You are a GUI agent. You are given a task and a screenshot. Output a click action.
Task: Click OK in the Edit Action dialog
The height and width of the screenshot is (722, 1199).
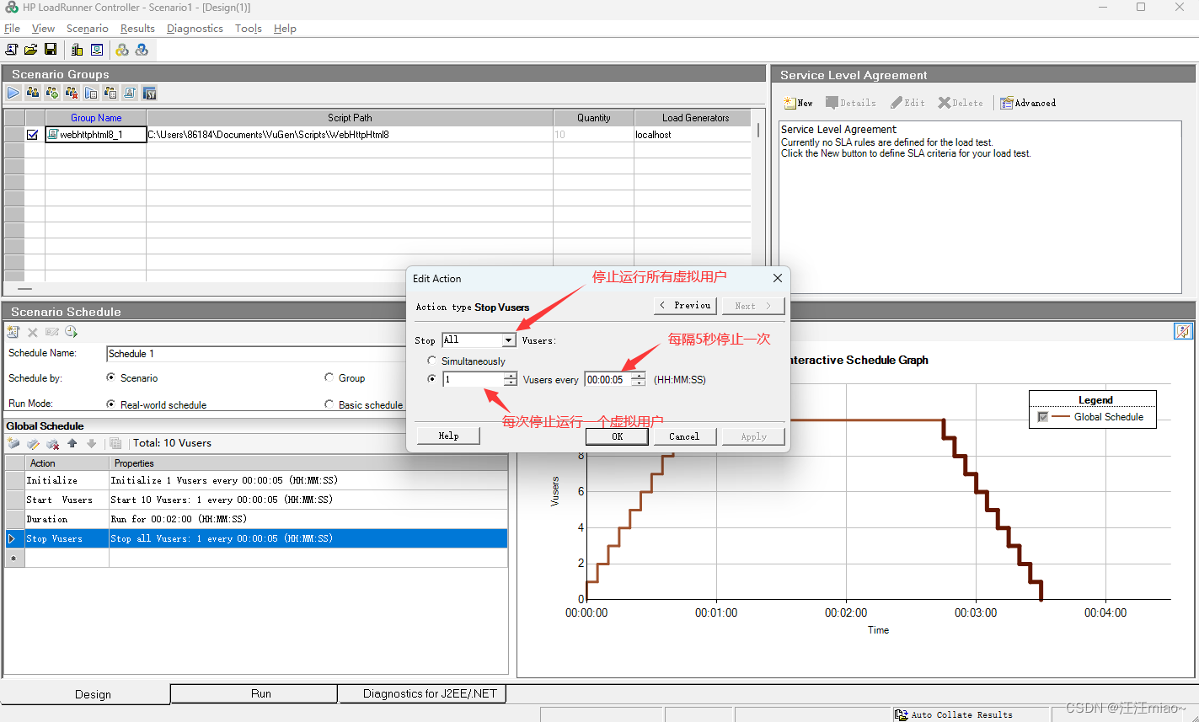click(x=617, y=436)
